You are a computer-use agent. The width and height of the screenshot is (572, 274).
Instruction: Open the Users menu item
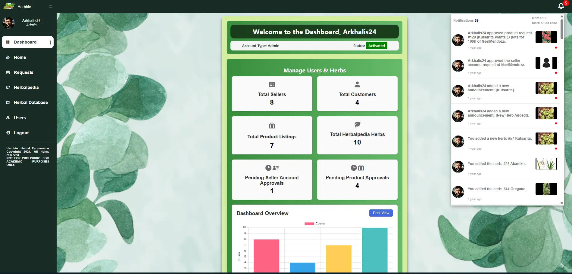pyautogui.click(x=28, y=118)
